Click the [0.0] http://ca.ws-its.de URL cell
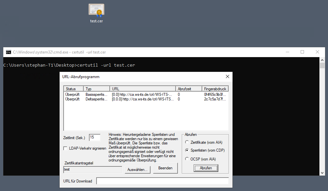Screen dimensions: 328x191 [x=142, y=95]
